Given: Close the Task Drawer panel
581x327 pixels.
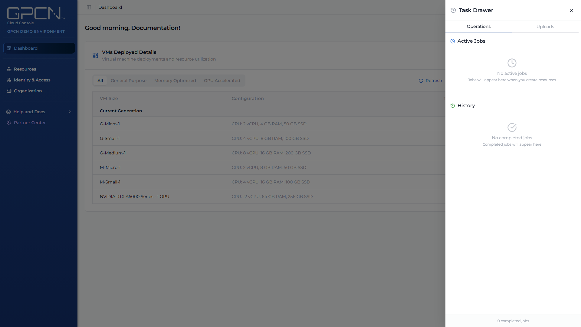Looking at the screenshot, I should 571,11.
